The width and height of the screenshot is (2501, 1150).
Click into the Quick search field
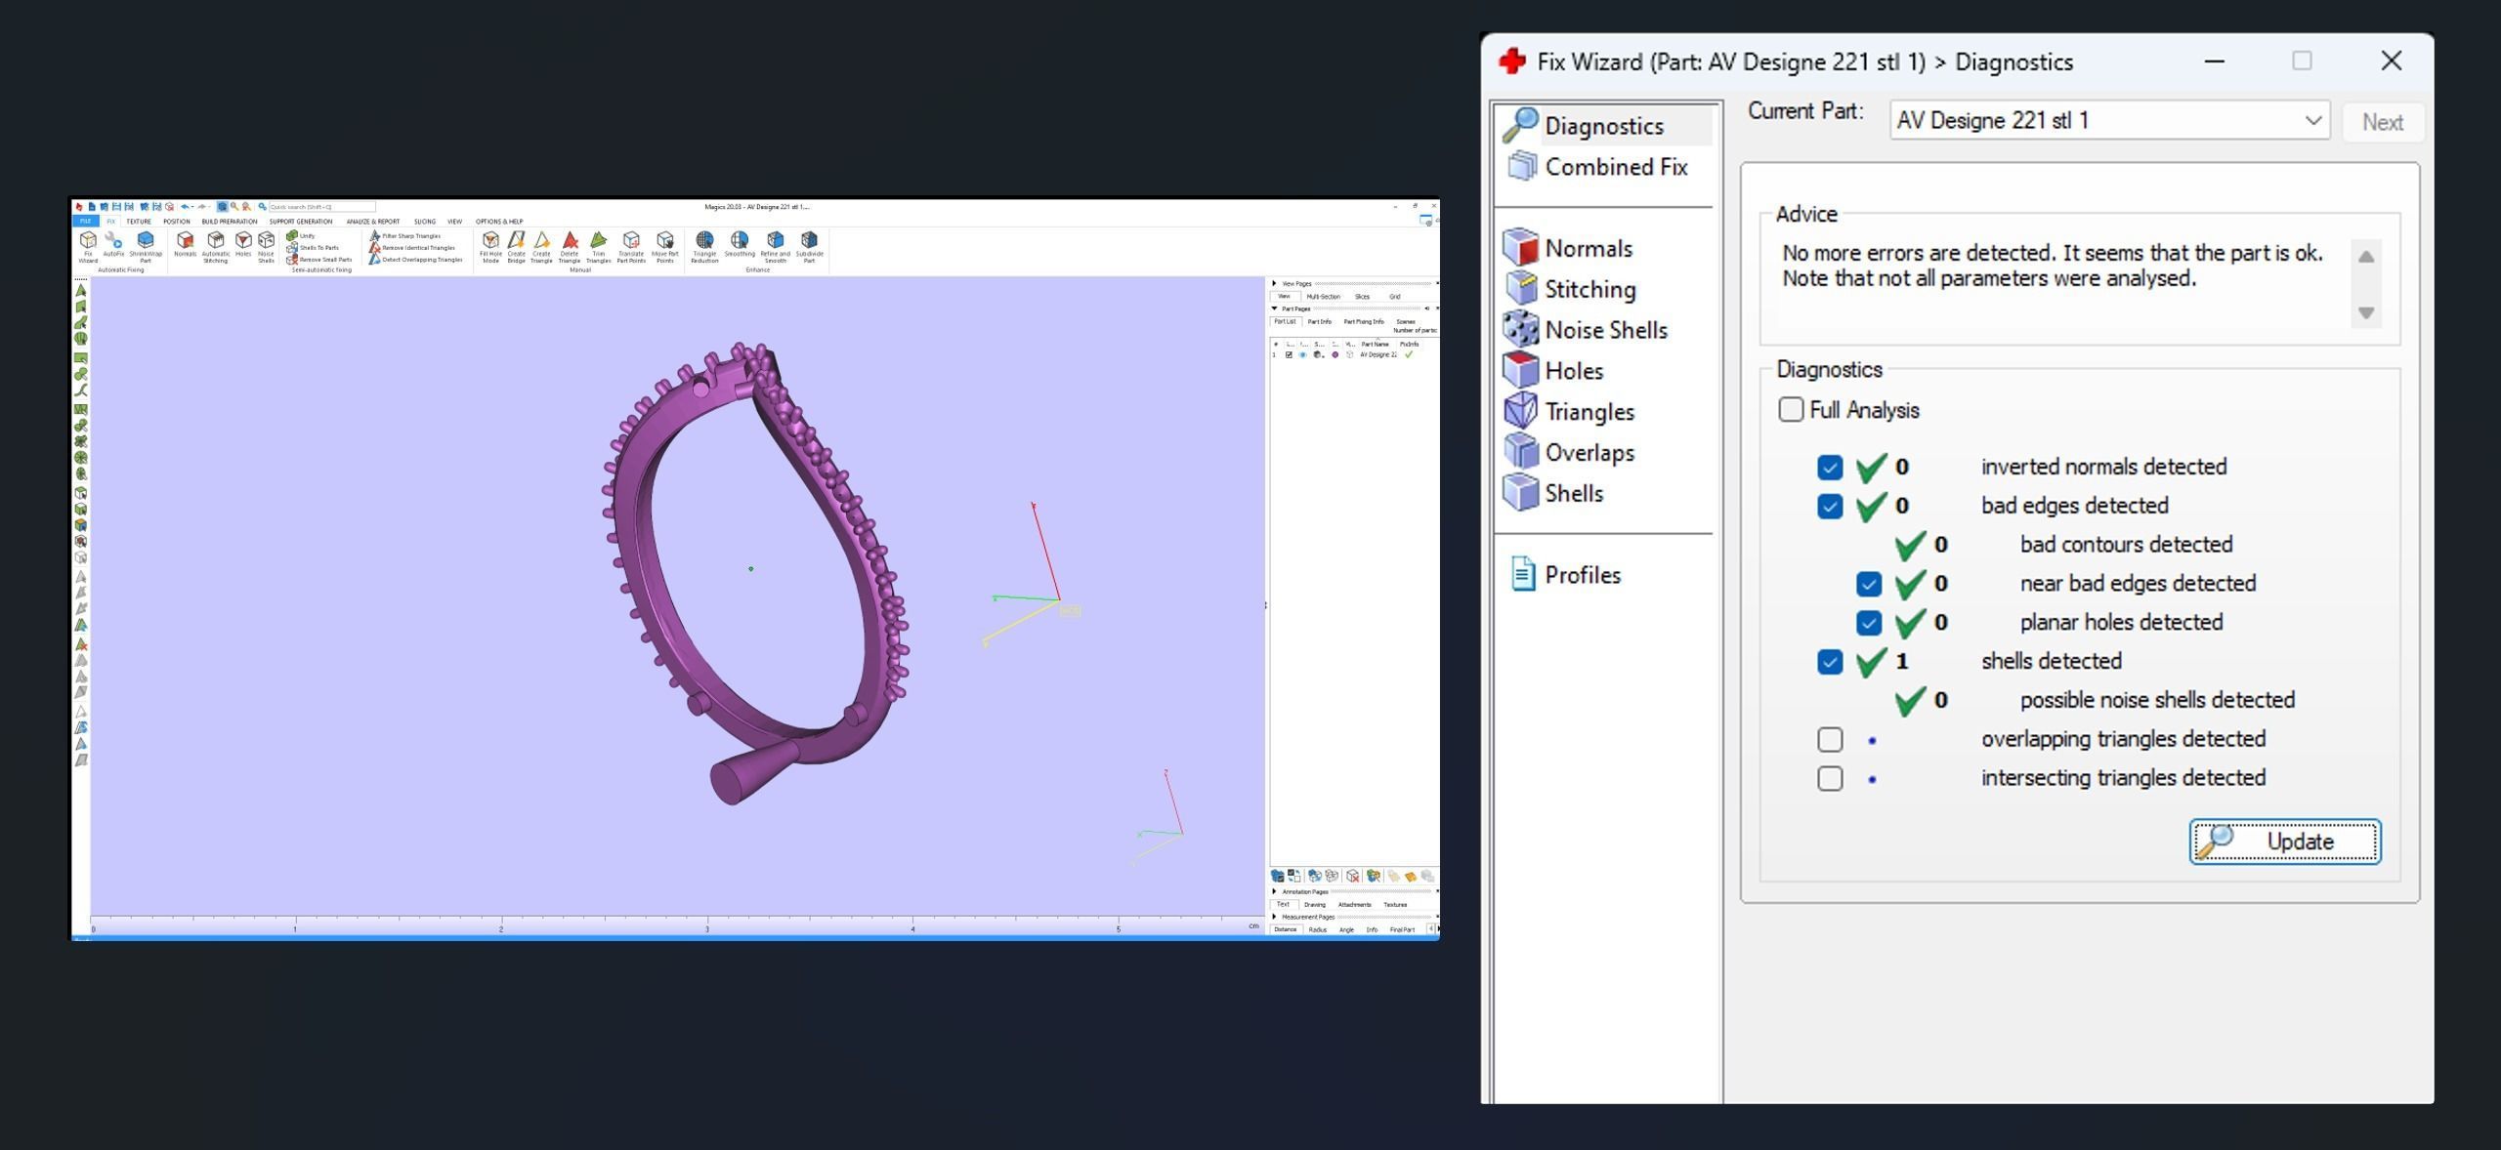tap(321, 207)
